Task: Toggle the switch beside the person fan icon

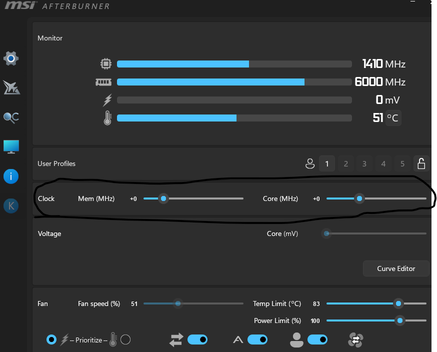Action: tap(317, 339)
